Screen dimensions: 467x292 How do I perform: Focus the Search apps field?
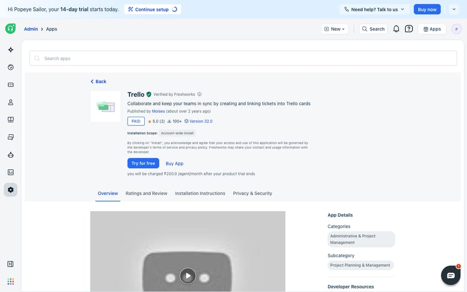(243, 58)
